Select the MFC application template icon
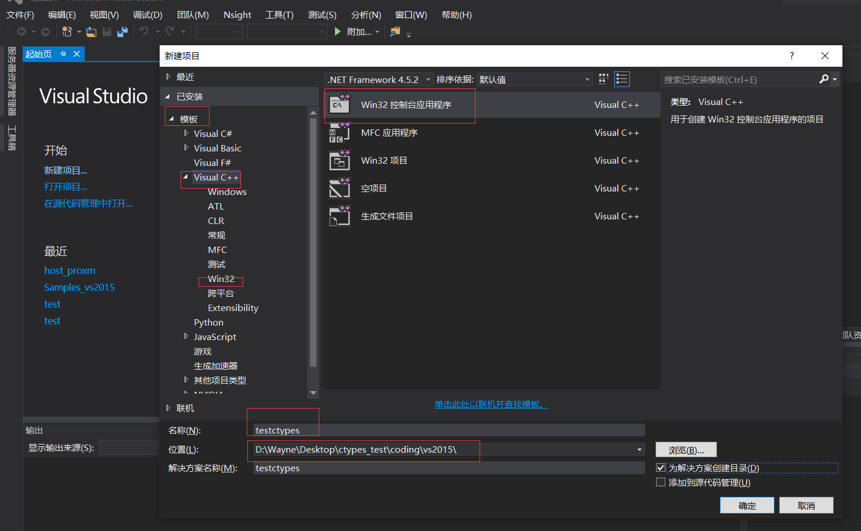The height and width of the screenshot is (531, 861). pos(340,132)
